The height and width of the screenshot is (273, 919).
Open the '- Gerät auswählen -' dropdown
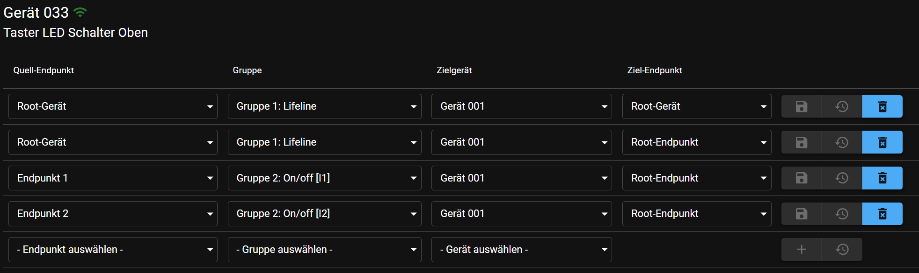[521, 250]
